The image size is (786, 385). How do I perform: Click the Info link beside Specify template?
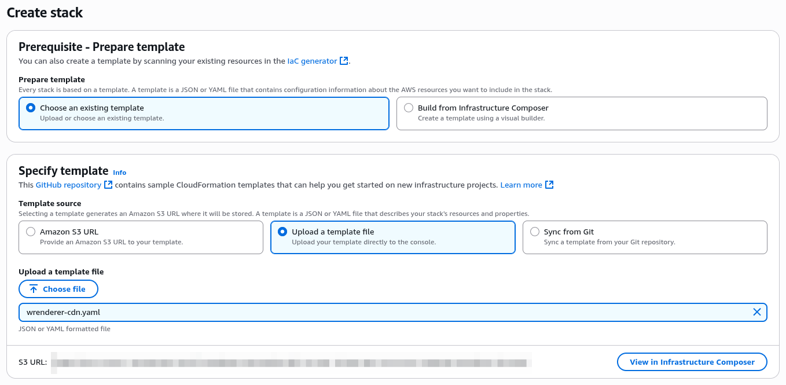(119, 172)
